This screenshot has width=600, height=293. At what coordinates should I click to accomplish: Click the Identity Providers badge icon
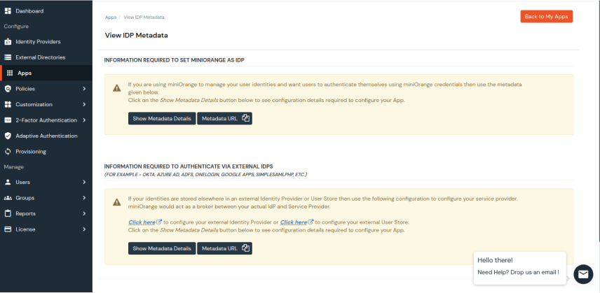pyautogui.click(x=8, y=41)
